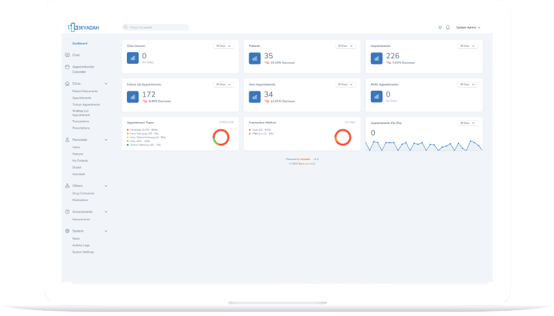Collapse the Personals sidebar section
This screenshot has height=316, width=554.
click(x=106, y=140)
